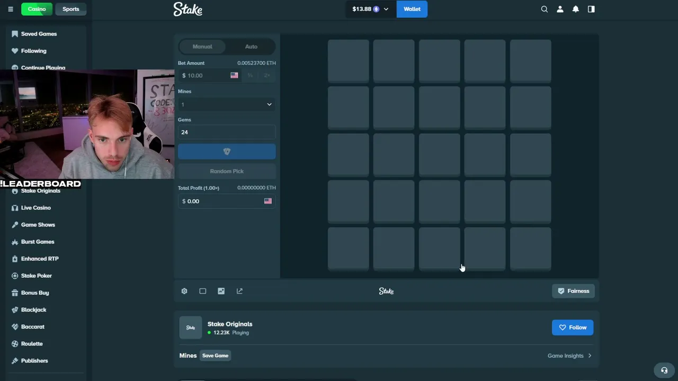This screenshot has width=678, height=381.
Task: Open Following in sidebar
Action: pos(34,51)
